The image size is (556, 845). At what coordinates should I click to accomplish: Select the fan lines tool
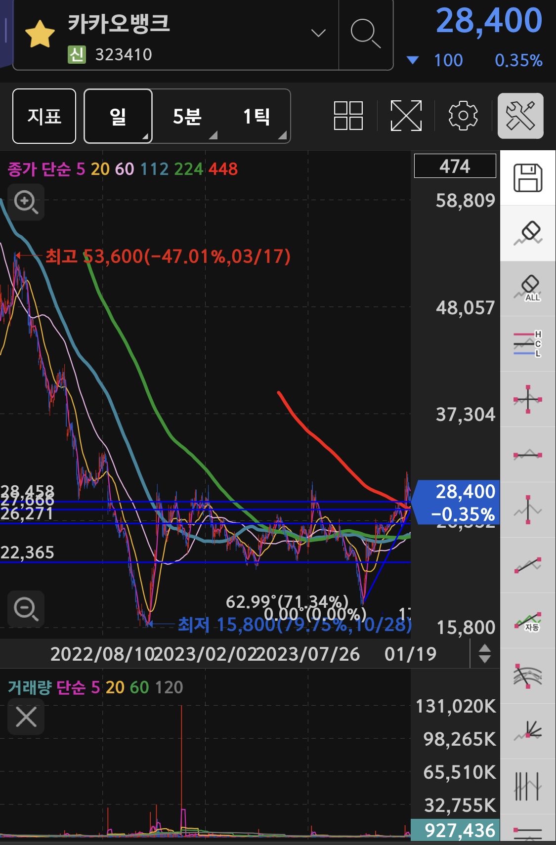528,731
